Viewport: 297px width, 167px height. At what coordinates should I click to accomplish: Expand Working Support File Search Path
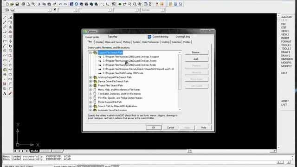click(x=90, y=77)
